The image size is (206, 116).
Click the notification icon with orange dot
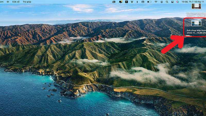(x=121, y=2)
